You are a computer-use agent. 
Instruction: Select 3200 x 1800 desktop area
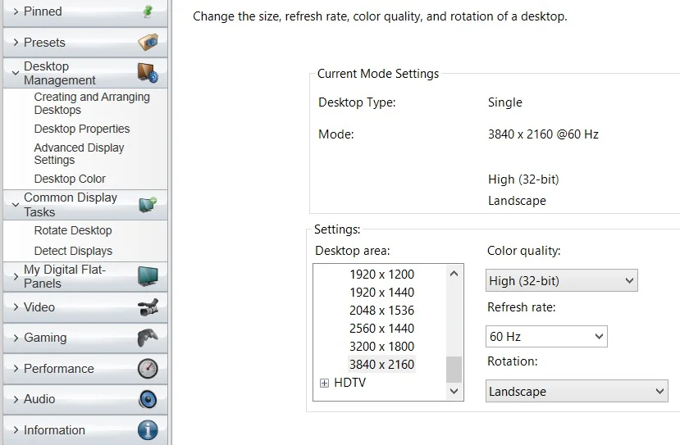[381, 347]
